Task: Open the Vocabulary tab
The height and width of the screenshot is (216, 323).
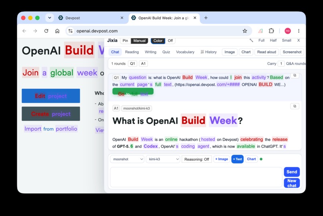Action: pos(185,52)
